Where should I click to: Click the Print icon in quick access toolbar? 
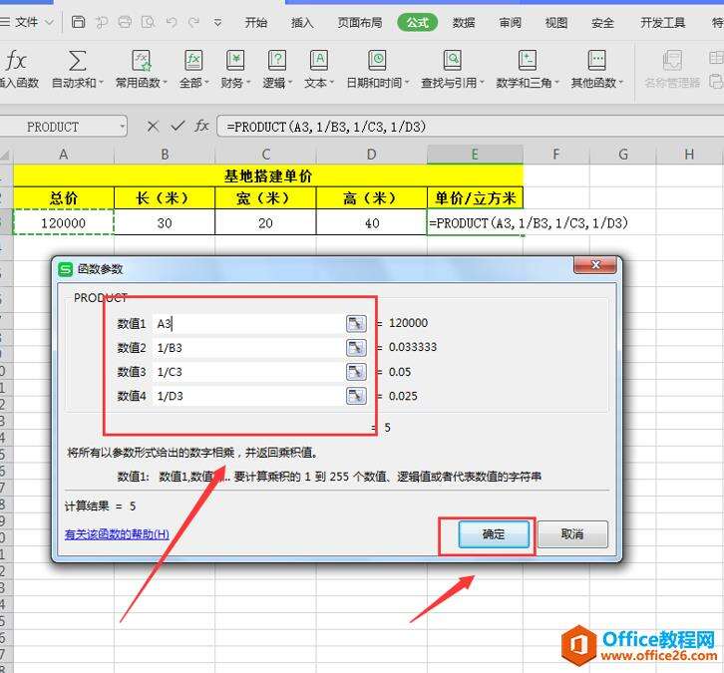point(125,22)
